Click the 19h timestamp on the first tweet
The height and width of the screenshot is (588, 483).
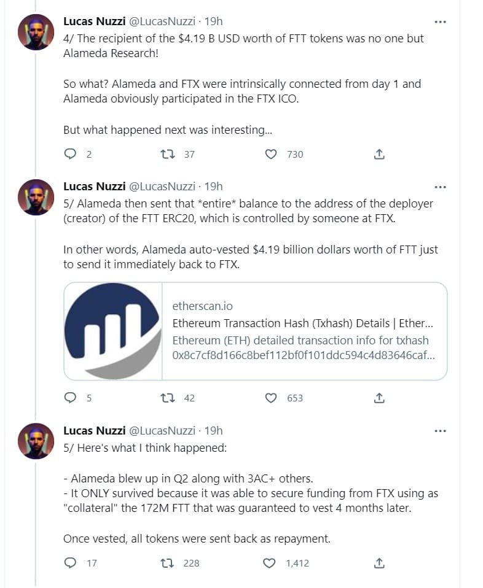[x=213, y=21]
